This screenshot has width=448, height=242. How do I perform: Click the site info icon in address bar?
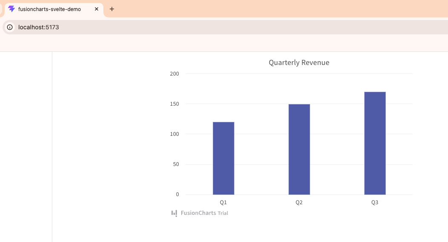point(10,27)
